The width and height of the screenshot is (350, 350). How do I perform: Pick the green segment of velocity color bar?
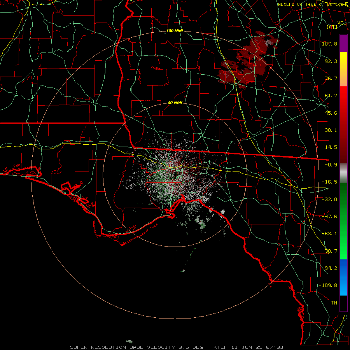(343, 221)
